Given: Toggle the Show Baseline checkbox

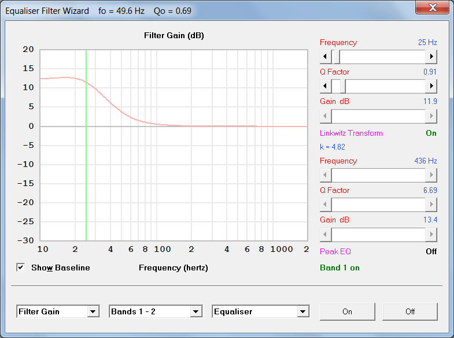Looking at the screenshot, I should pyautogui.click(x=21, y=268).
